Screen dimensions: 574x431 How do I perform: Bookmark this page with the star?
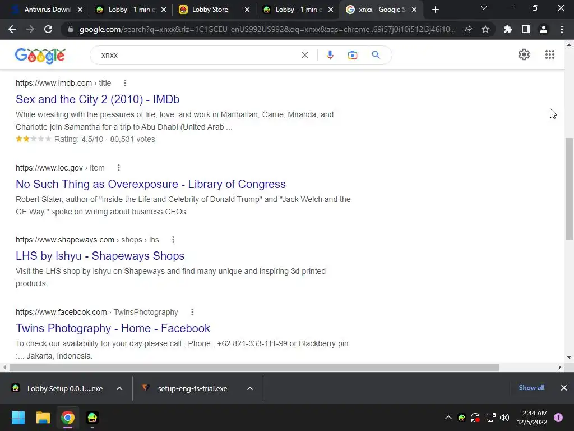(485, 29)
